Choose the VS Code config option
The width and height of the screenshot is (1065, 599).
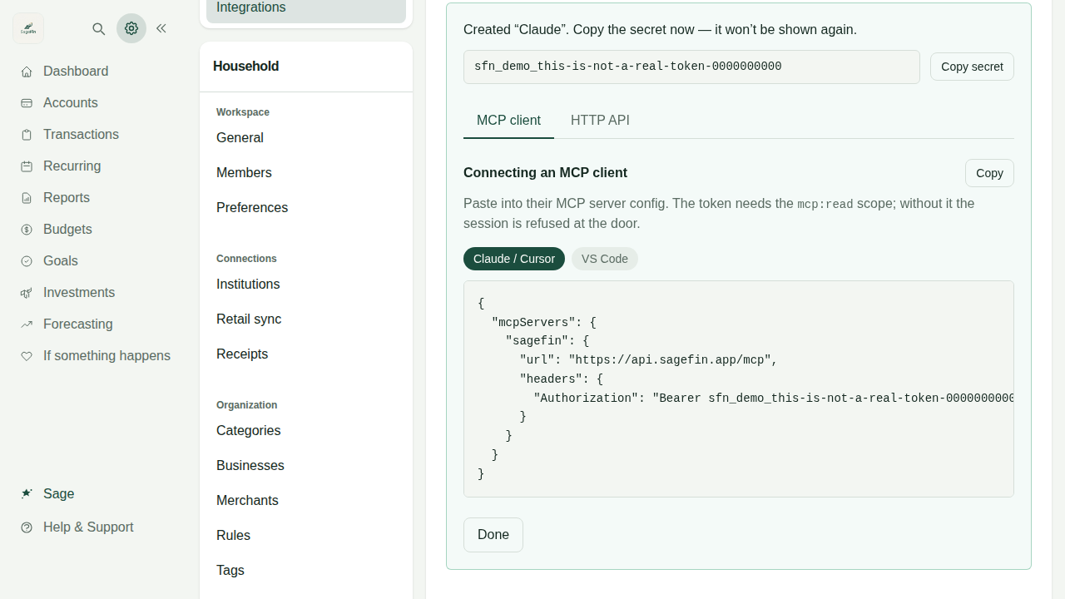click(605, 259)
